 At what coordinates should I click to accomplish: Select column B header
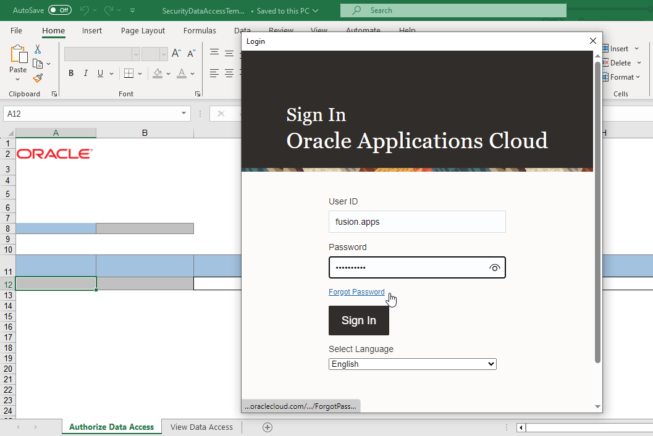click(145, 133)
